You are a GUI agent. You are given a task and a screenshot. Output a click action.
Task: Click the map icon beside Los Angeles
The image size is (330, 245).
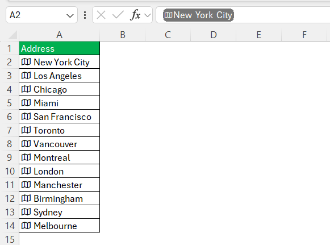[26, 76]
